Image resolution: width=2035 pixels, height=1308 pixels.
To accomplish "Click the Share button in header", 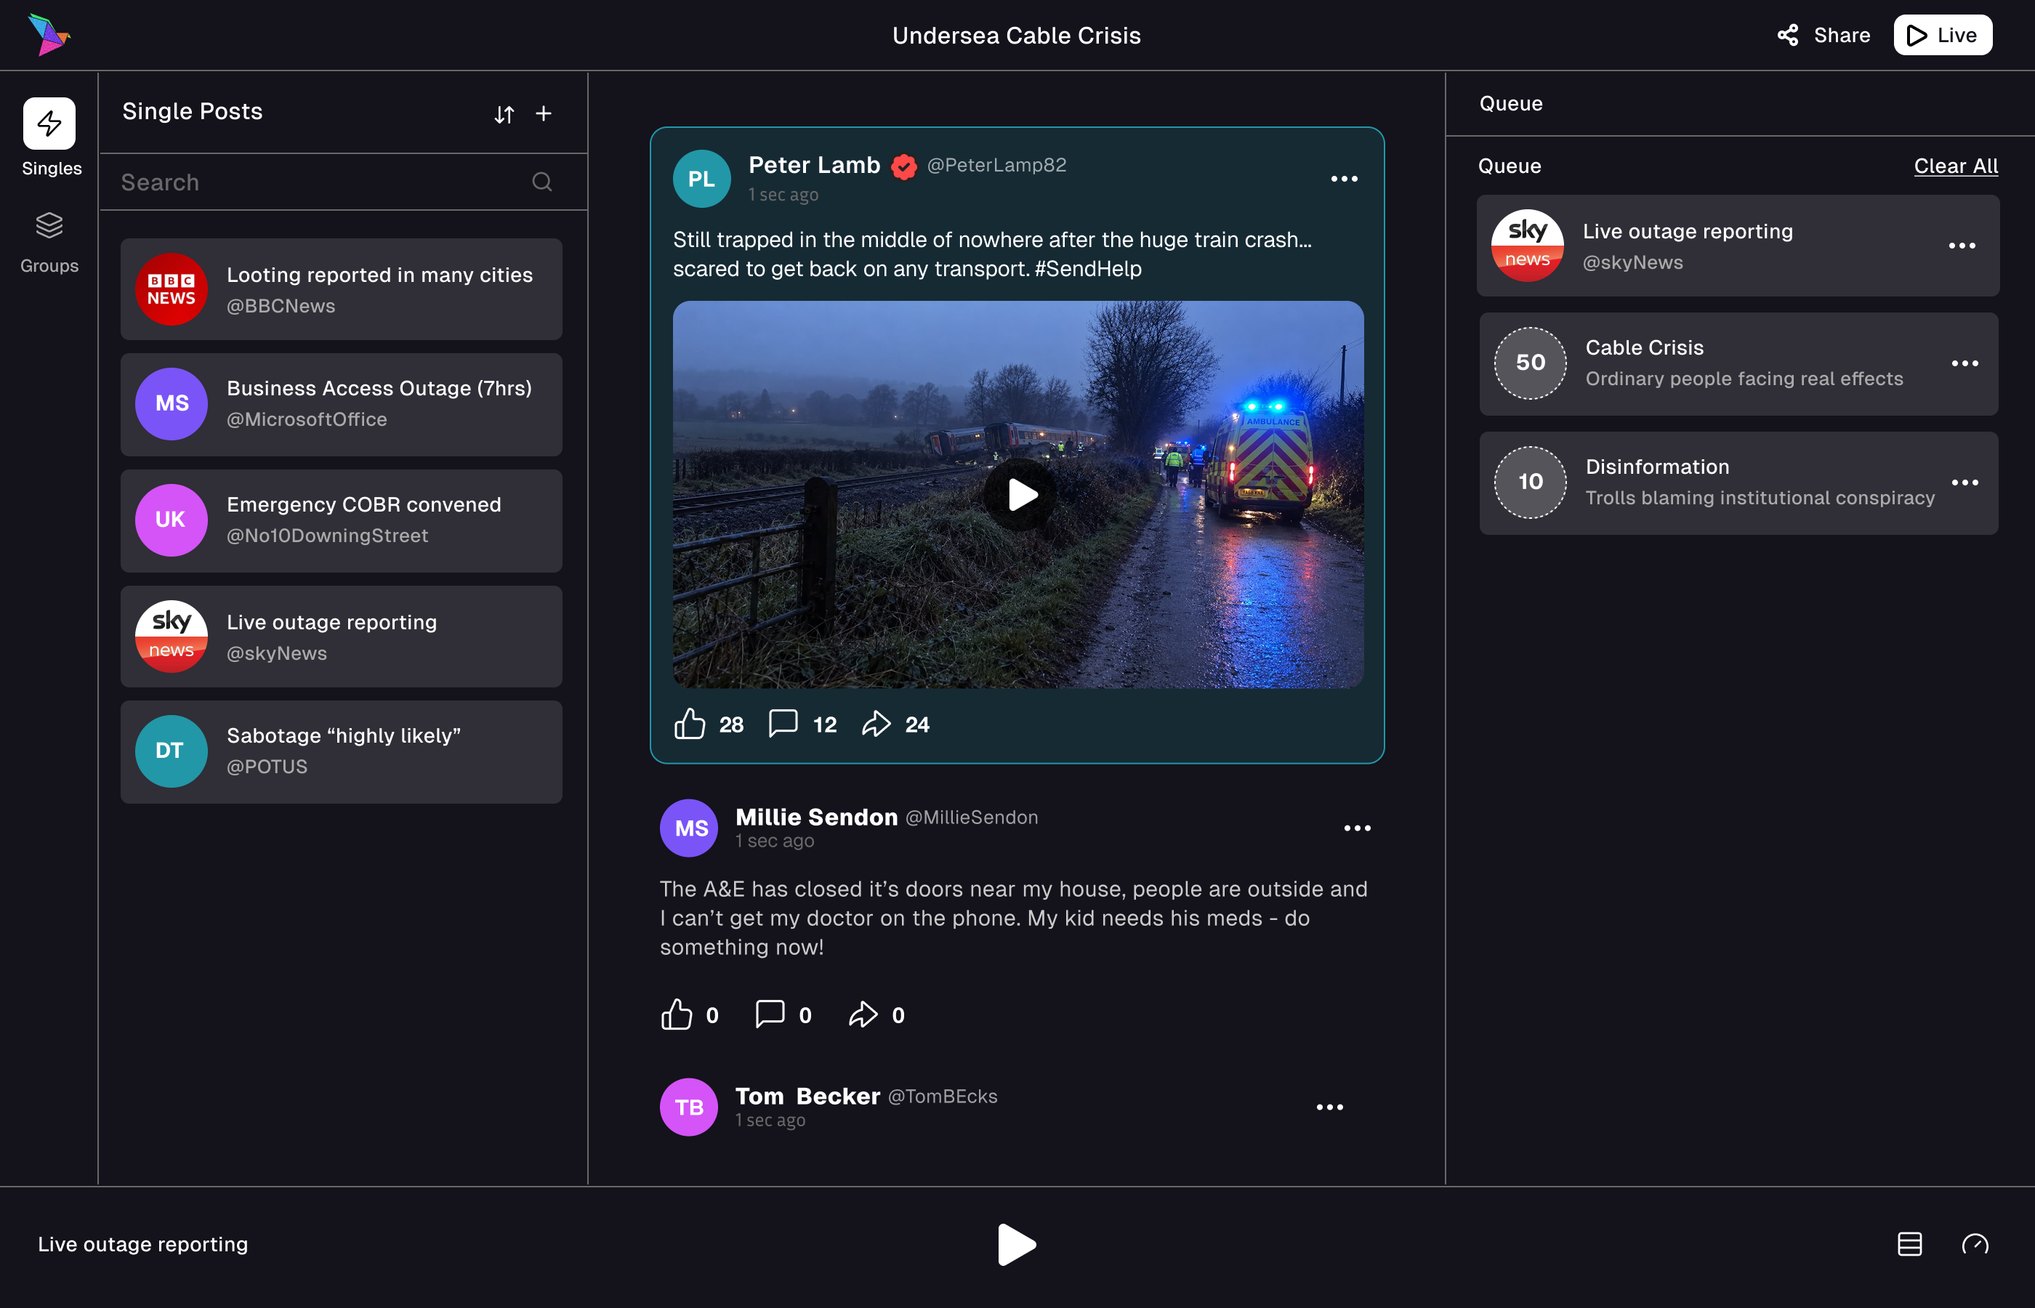I will coord(1824,35).
